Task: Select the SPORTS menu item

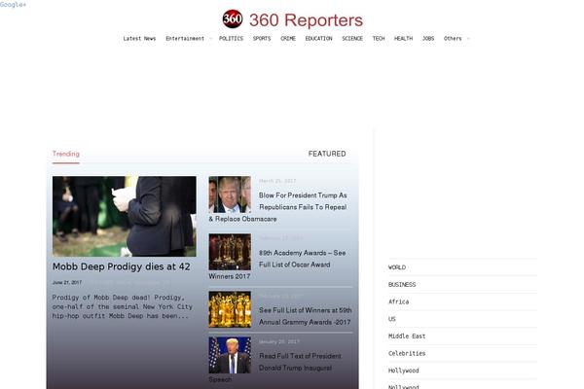Action: click(262, 38)
